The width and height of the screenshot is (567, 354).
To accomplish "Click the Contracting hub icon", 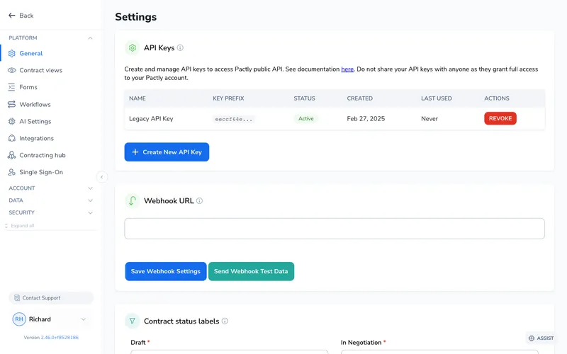I will [x=11, y=155].
